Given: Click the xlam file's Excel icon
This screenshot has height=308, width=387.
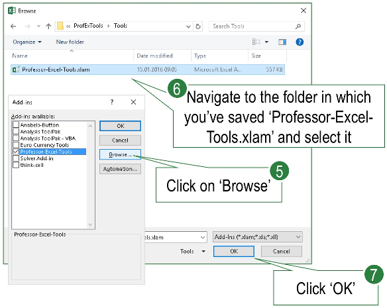Looking at the screenshot, I should pyautogui.click(x=17, y=70).
